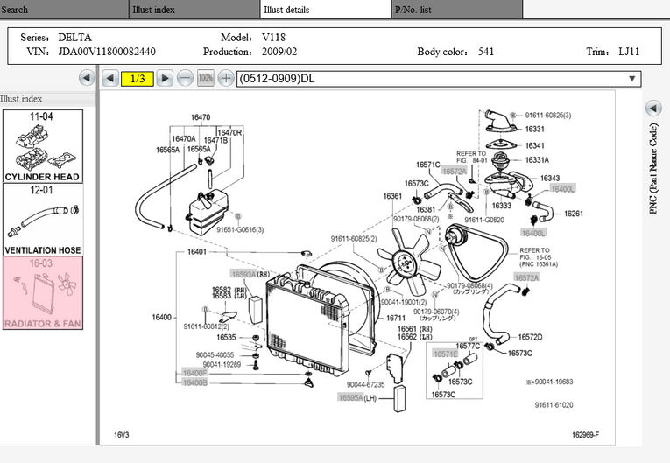This screenshot has width=670, height=463.
Task: Select the Ventilation Hose 12-01 thumbnail
Action: pyautogui.click(x=42, y=220)
